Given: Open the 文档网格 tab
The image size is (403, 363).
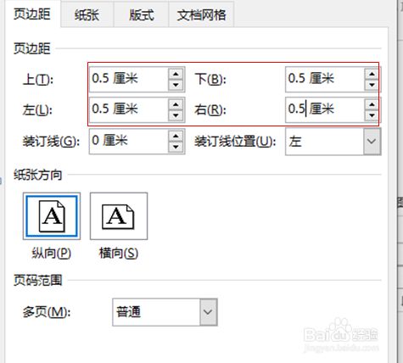Looking at the screenshot, I should pyautogui.click(x=201, y=14).
